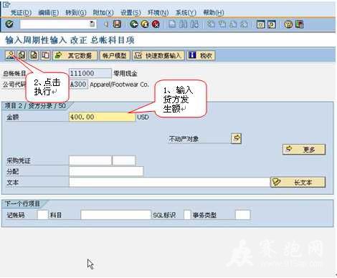The height and width of the screenshot is (278, 337).
Task: Click the 记帐码 input field
Action: (43, 215)
